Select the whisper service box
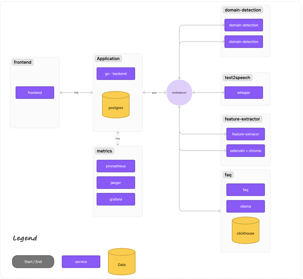This screenshot has width=303, height=279. coord(244,93)
